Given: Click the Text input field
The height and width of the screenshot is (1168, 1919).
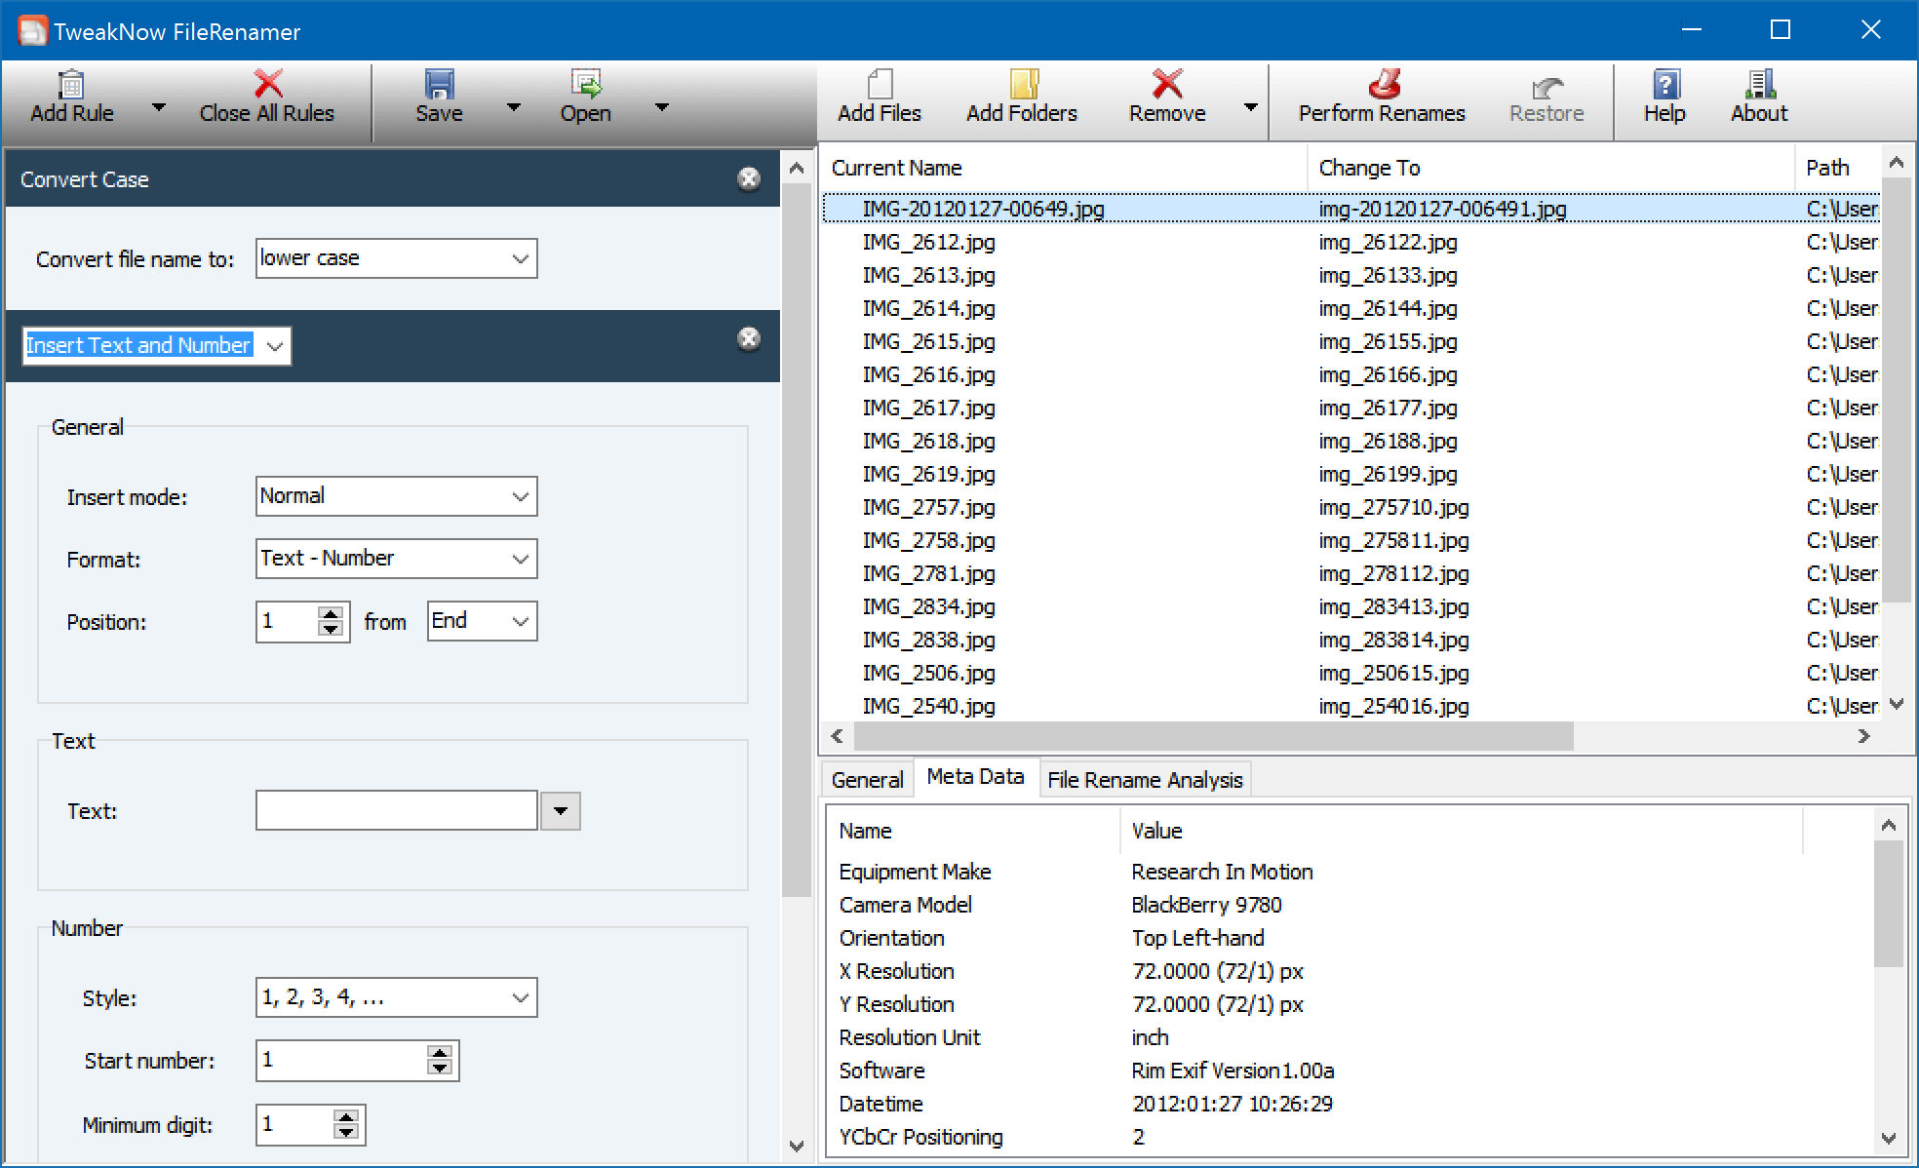Looking at the screenshot, I should click(396, 810).
